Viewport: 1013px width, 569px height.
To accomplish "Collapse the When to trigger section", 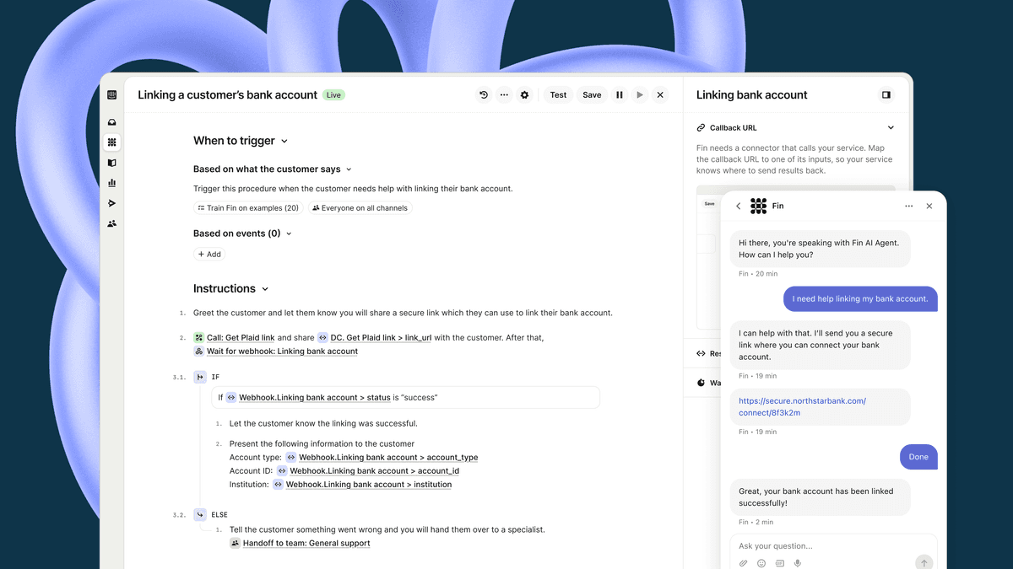I will click(284, 142).
